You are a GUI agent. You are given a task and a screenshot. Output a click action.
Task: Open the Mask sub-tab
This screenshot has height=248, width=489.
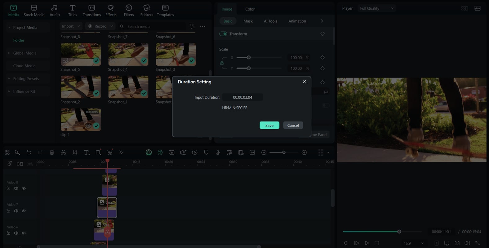248,21
